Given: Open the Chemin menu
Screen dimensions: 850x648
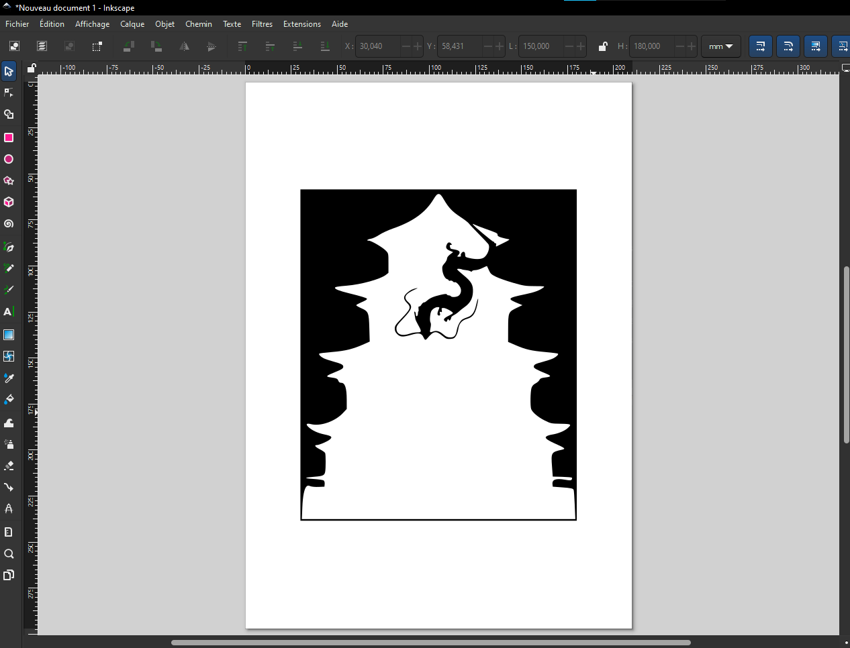Looking at the screenshot, I should click(198, 24).
